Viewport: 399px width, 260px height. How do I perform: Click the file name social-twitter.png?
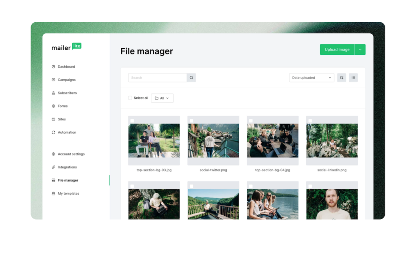point(213,170)
